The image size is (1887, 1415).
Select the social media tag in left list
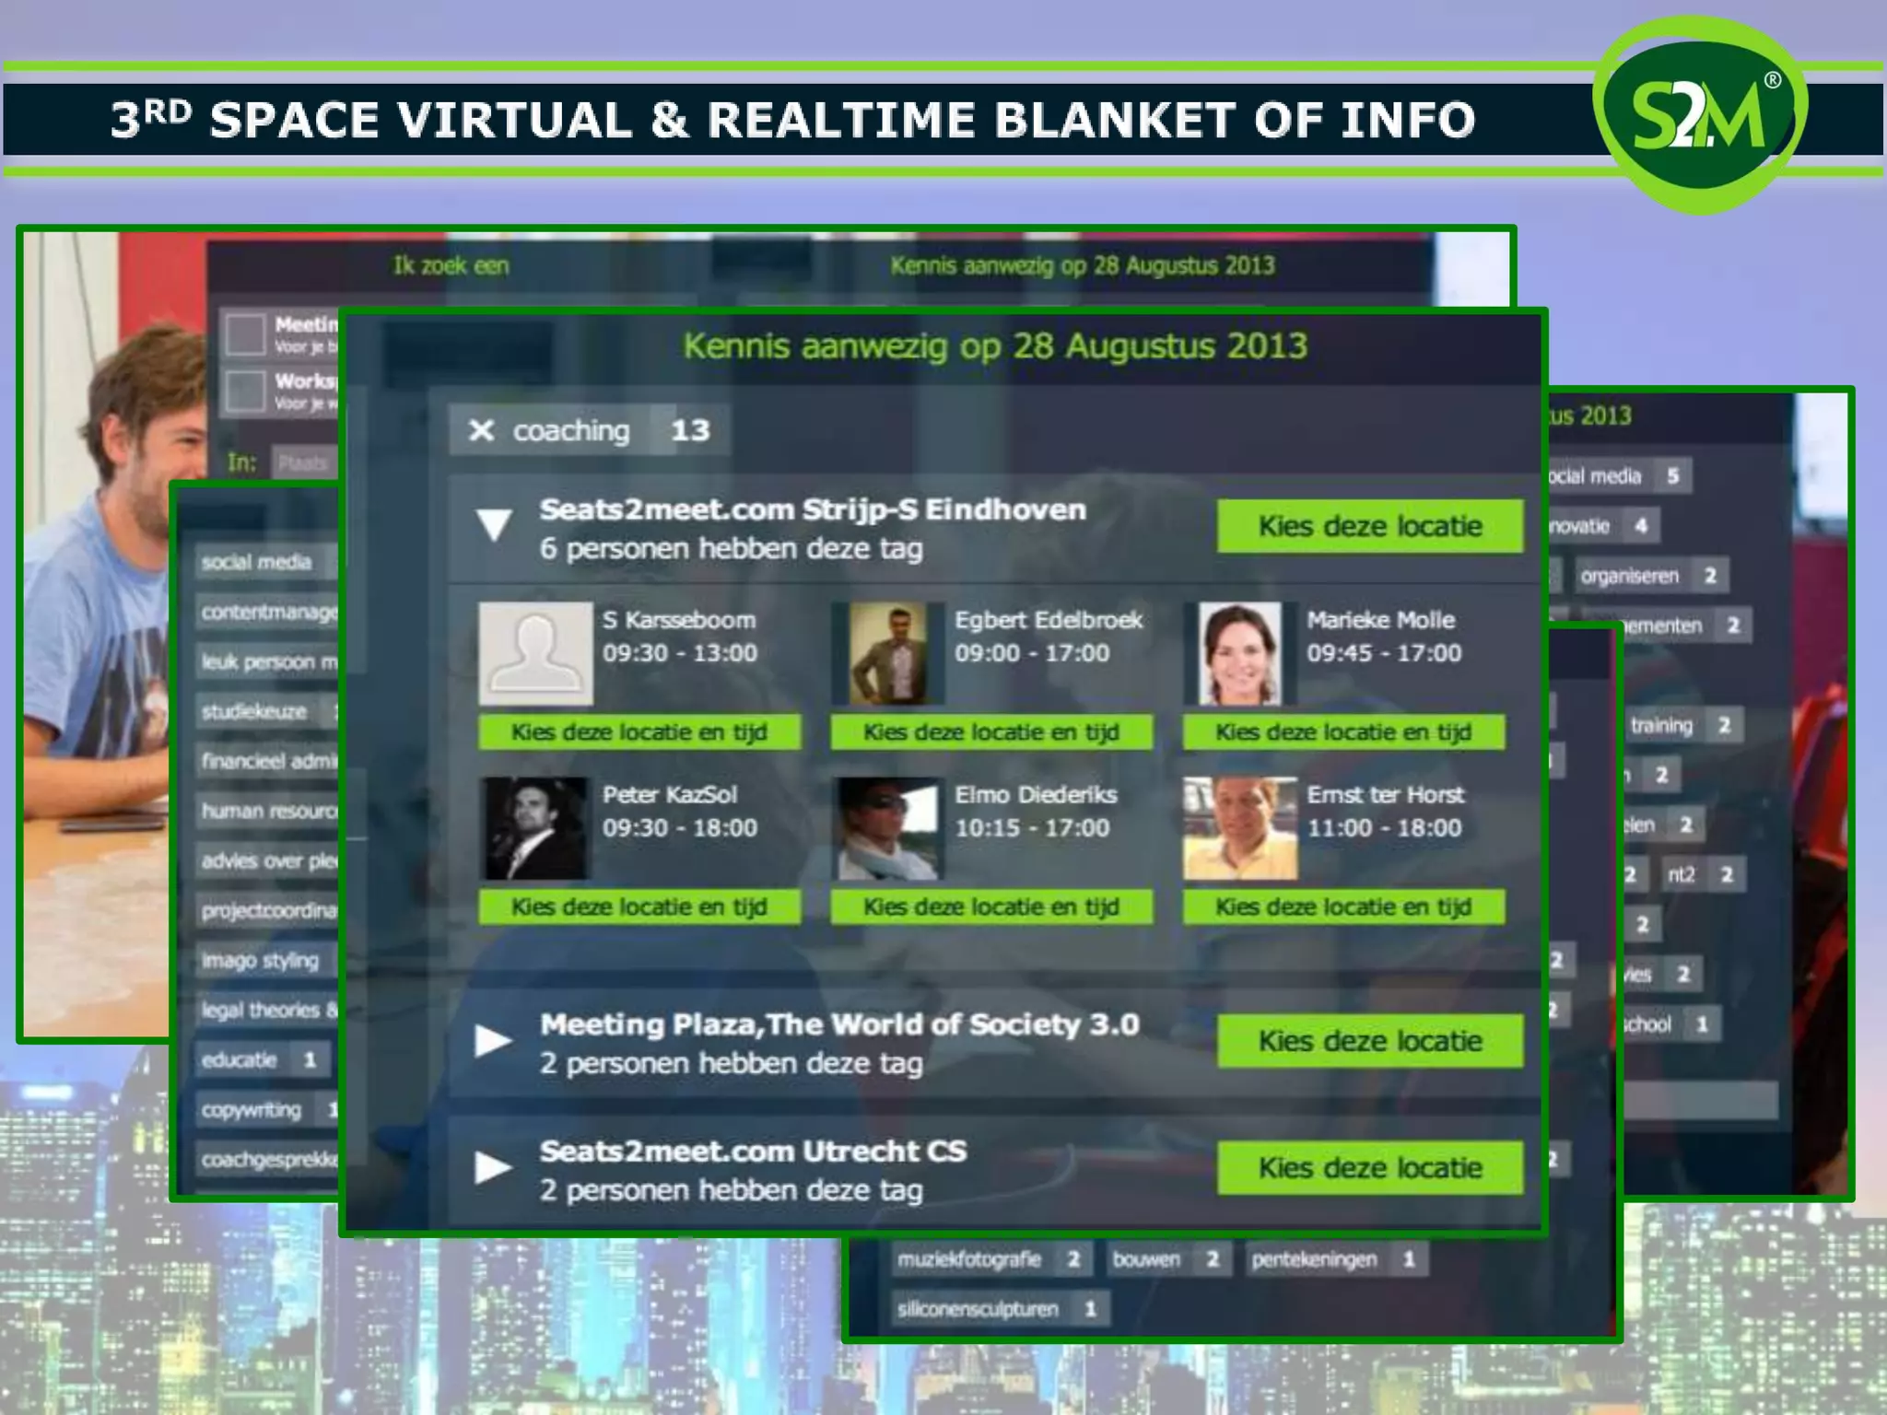(258, 562)
